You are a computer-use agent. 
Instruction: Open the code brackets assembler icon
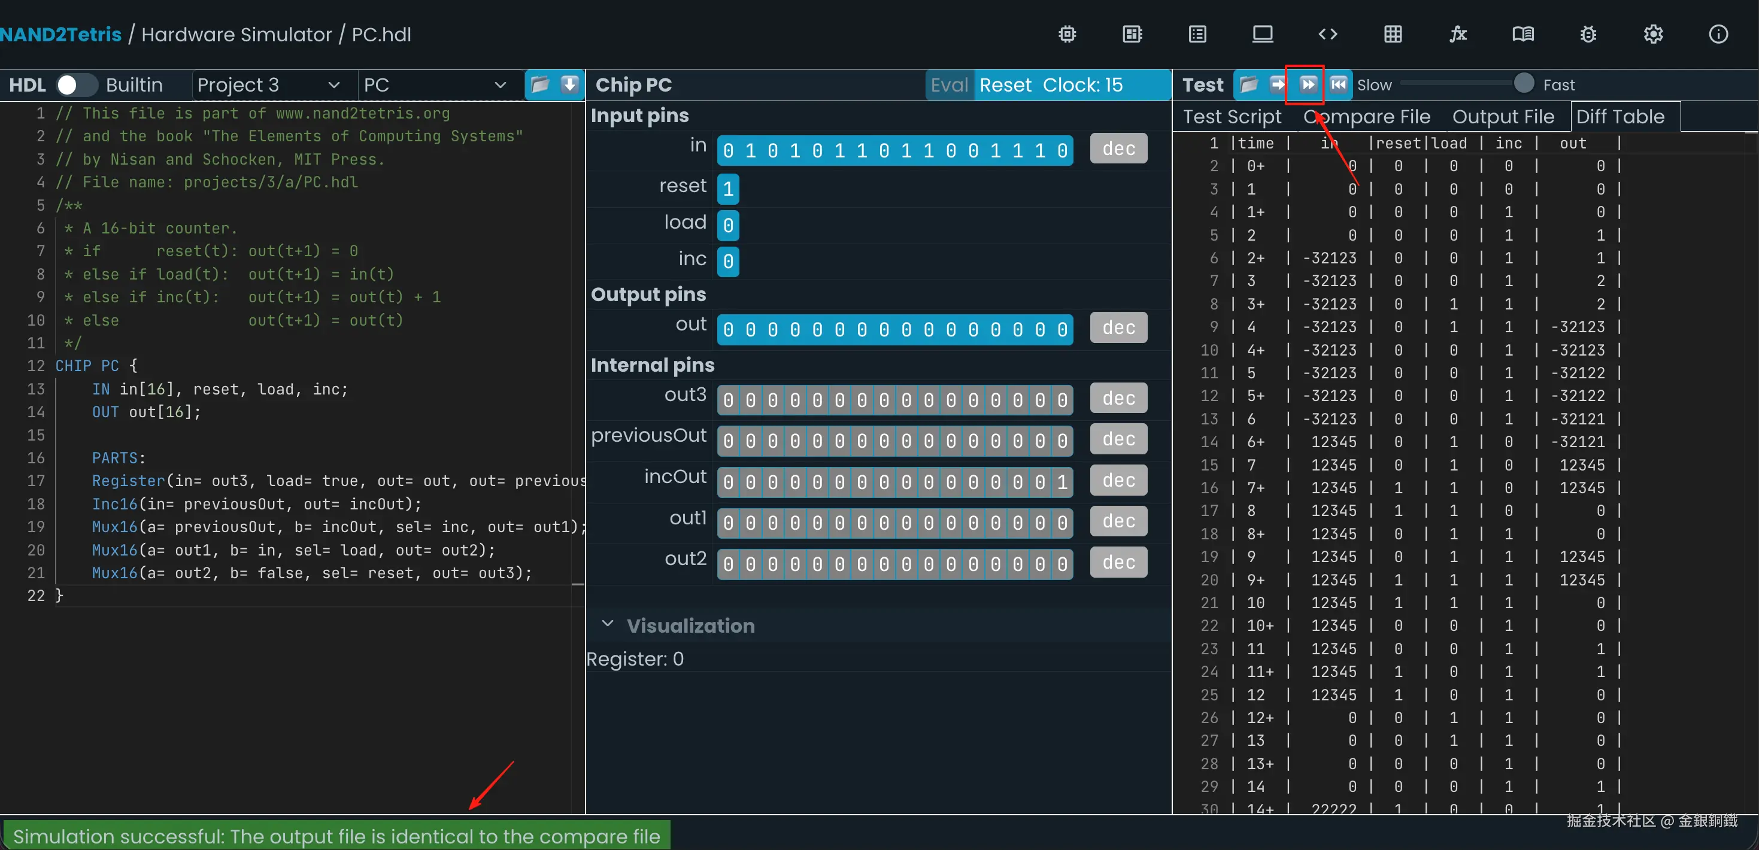(1327, 34)
